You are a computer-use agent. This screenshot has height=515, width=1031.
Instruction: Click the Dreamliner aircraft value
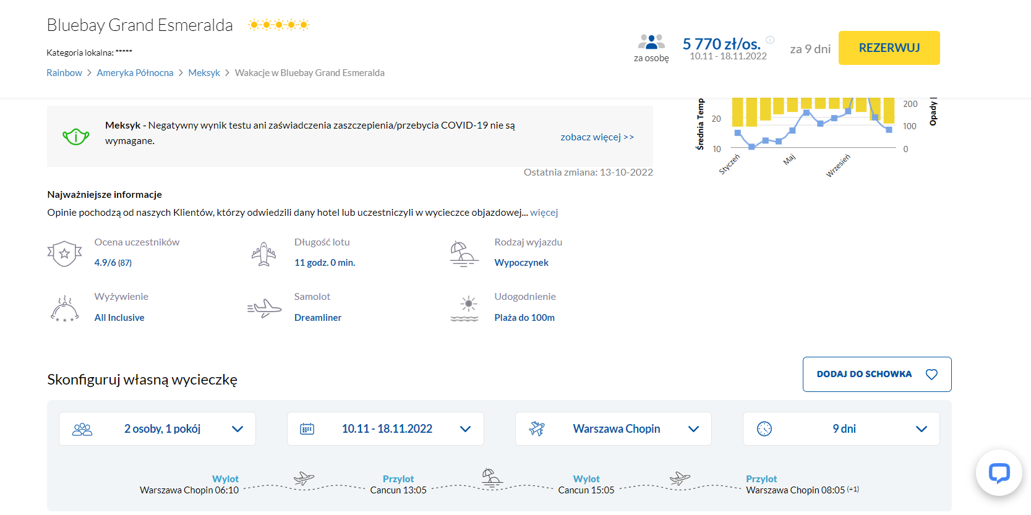[318, 317]
